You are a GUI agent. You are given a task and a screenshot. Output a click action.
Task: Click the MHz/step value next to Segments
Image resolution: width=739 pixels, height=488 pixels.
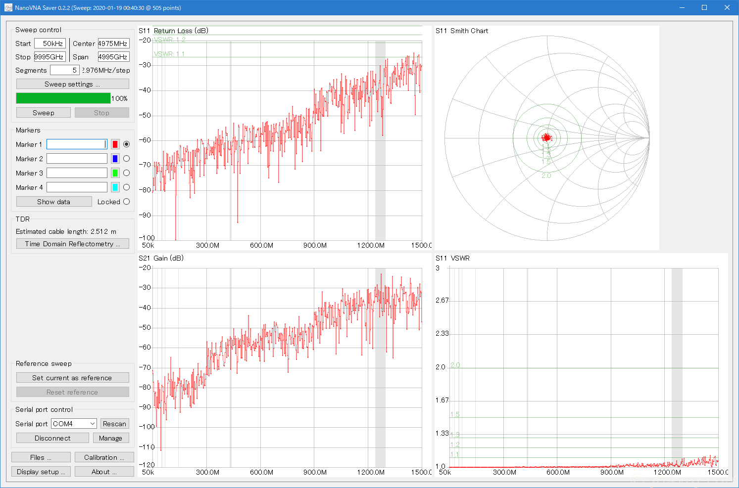point(106,70)
